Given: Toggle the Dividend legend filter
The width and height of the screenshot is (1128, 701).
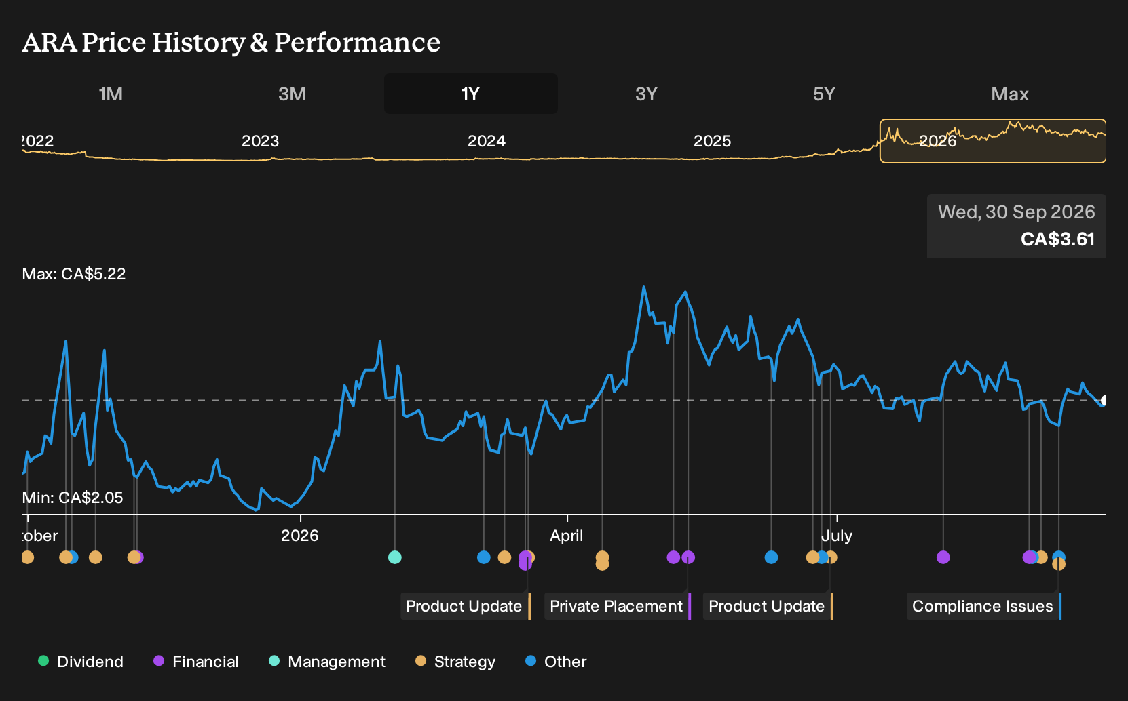Looking at the screenshot, I should point(81,662).
